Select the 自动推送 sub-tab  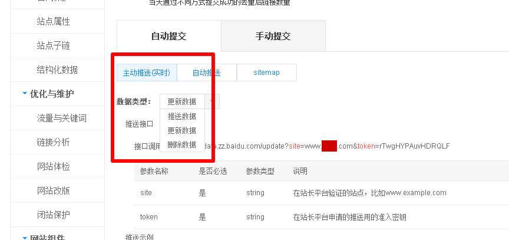[x=206, y=73]
